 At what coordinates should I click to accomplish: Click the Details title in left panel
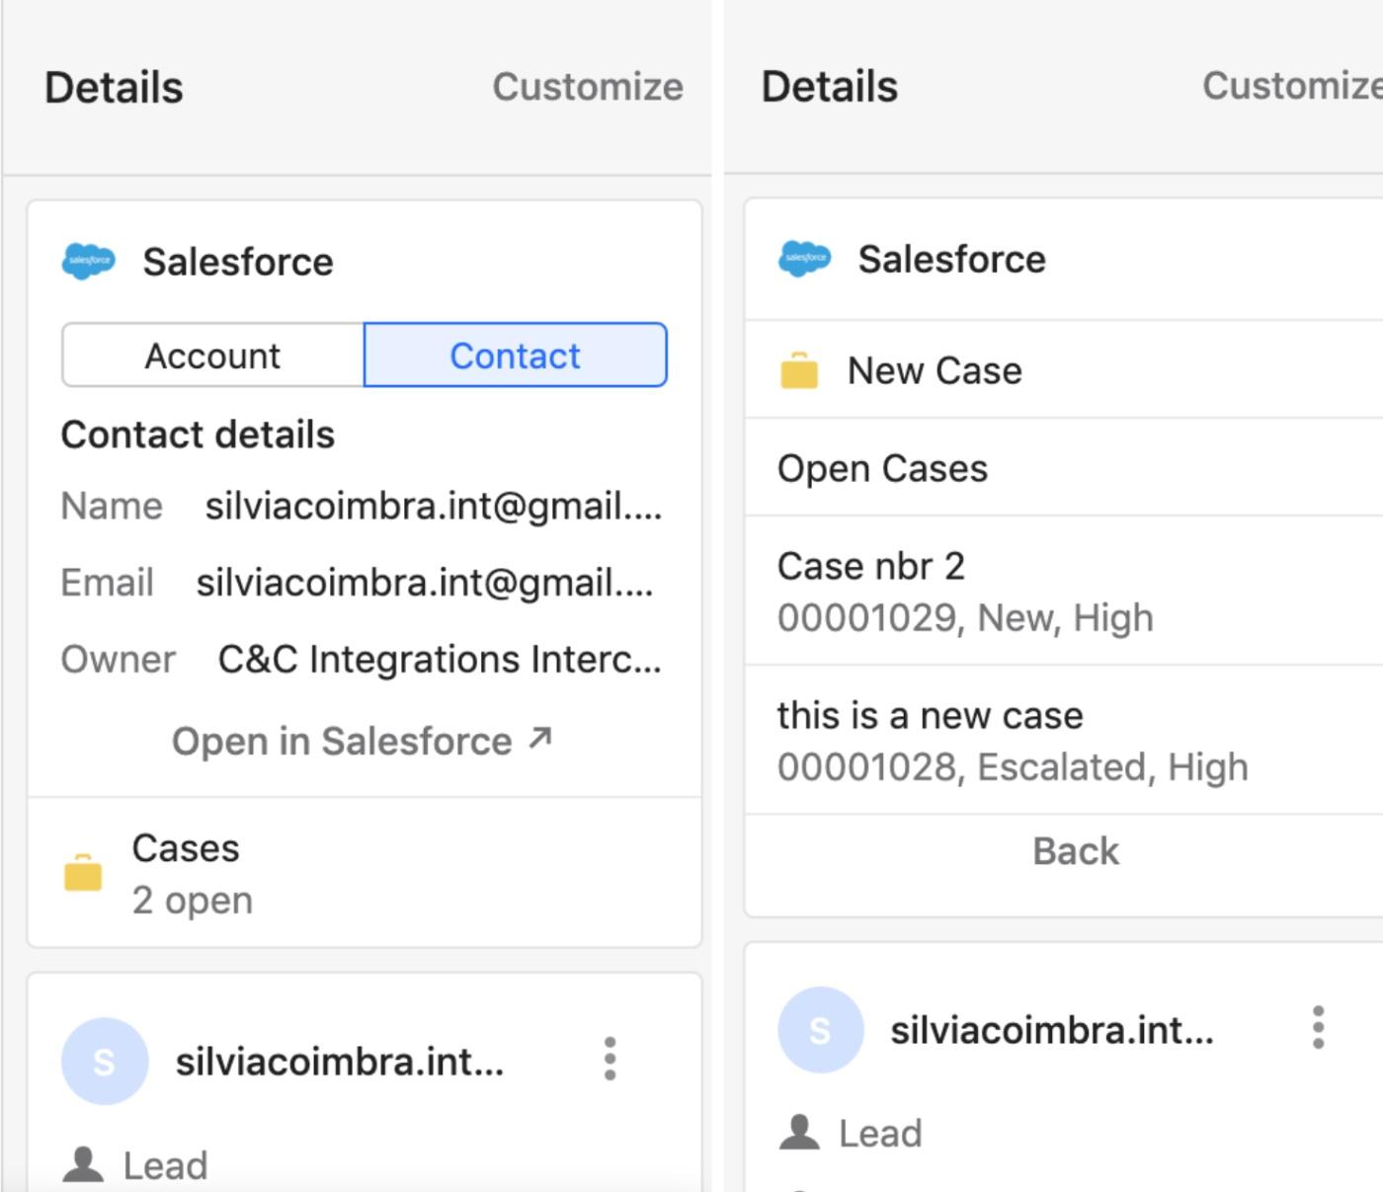(114, 87)
